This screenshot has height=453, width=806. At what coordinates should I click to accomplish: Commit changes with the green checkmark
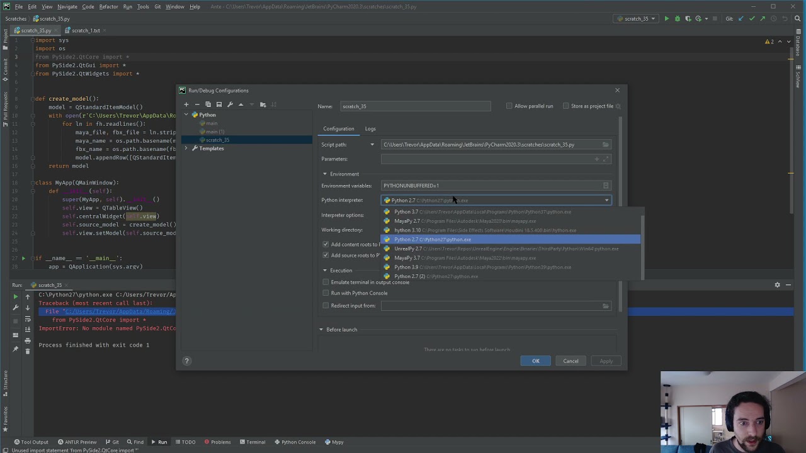752,18
